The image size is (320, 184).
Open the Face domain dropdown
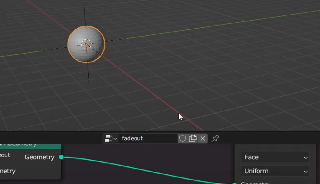275,157
